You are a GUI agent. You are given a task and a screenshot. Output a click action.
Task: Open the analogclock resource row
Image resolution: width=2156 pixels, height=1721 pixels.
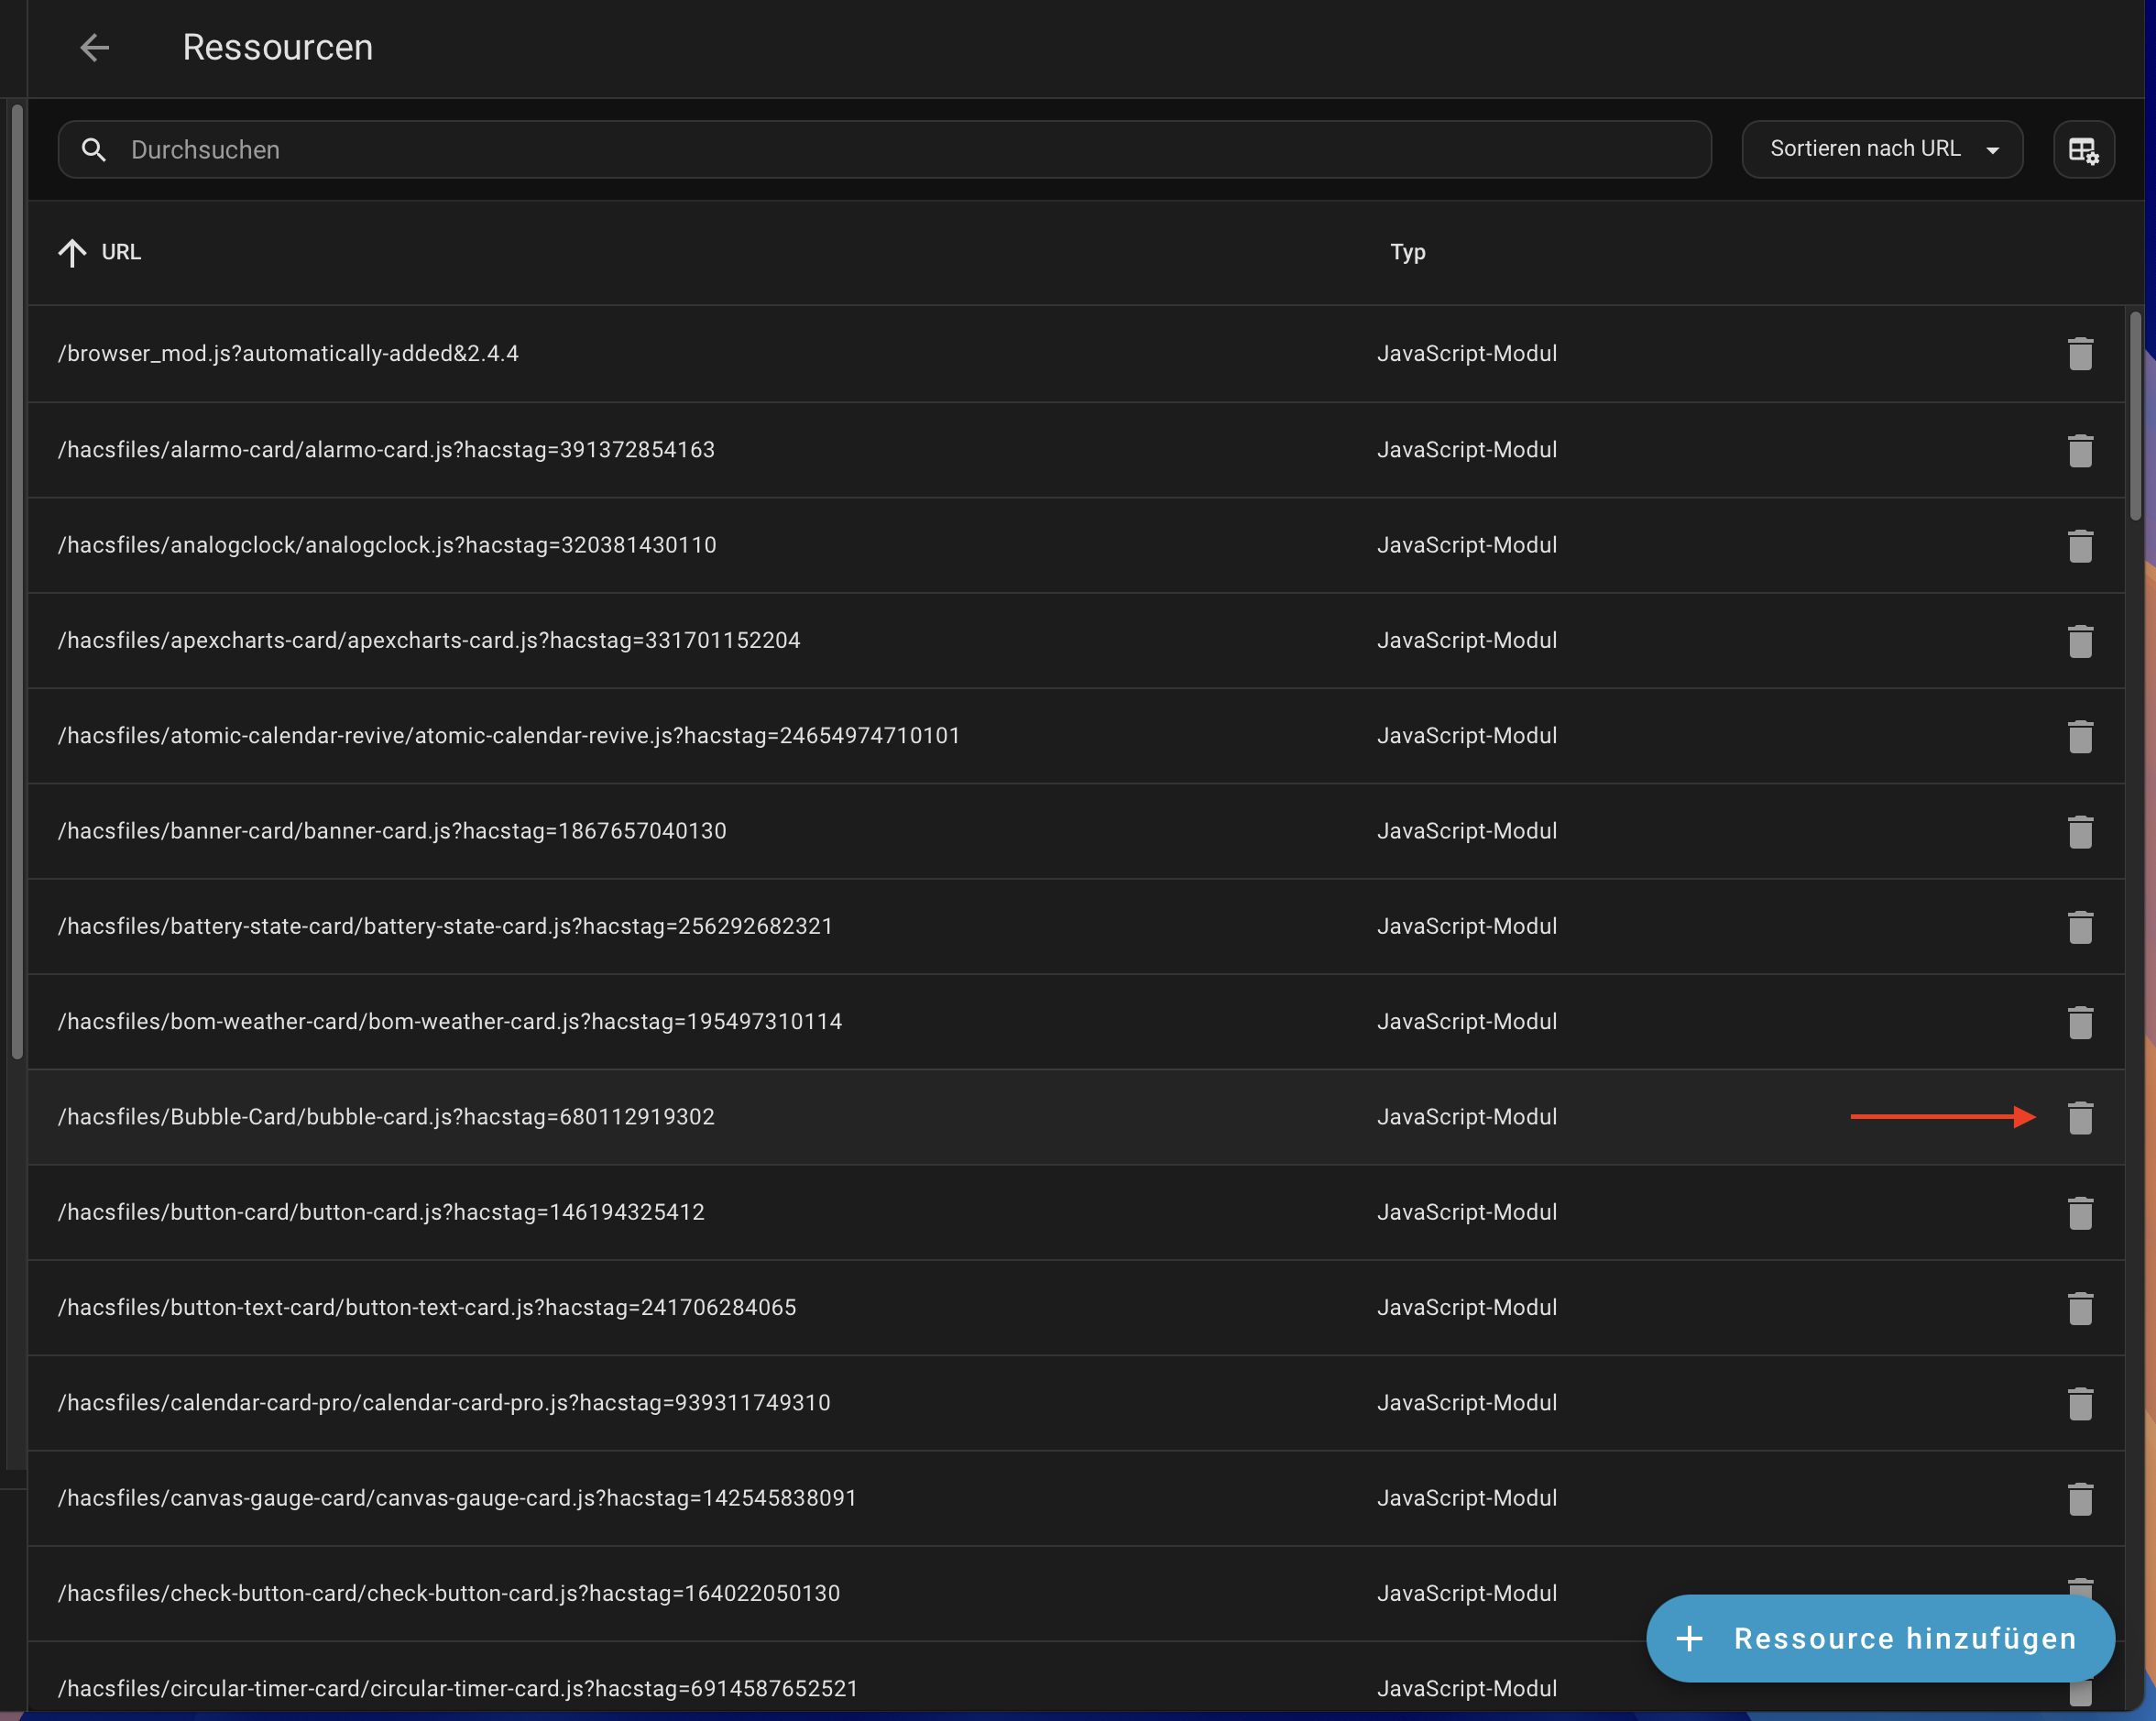(387, 545)
